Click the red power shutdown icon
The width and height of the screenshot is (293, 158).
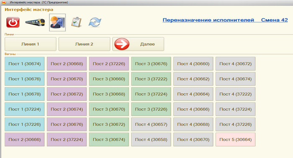coord(13,22)
